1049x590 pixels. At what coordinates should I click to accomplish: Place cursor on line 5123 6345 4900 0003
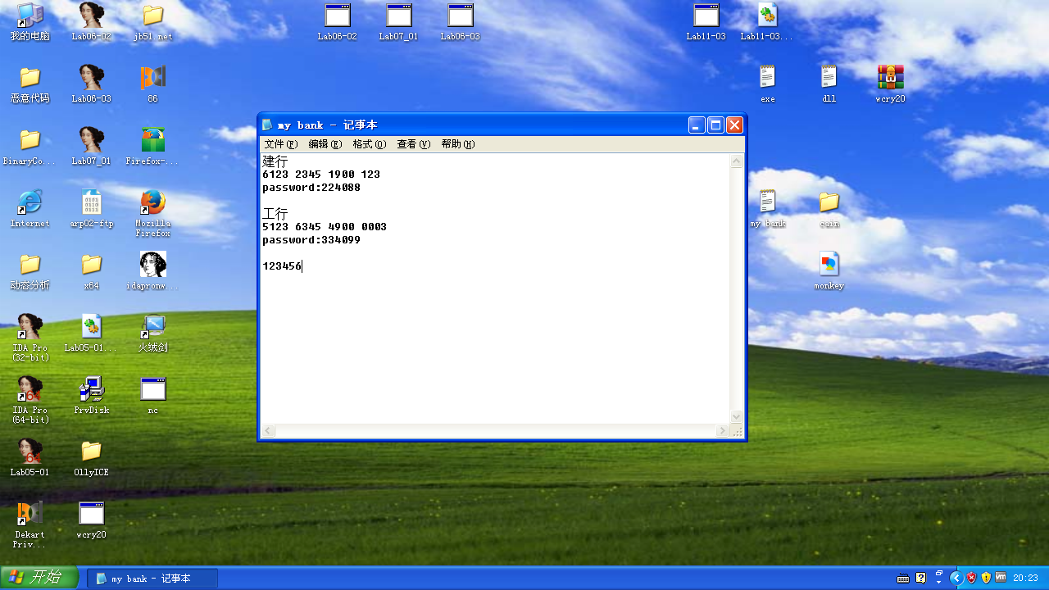[x=325, y=227]
